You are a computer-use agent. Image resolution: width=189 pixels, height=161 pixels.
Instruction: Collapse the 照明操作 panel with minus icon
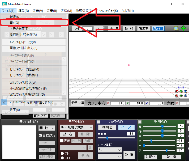(140, 122)
